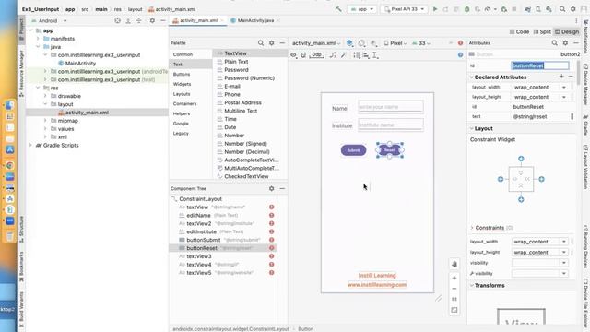Select the Submit button on the canvas

(353, 150)
